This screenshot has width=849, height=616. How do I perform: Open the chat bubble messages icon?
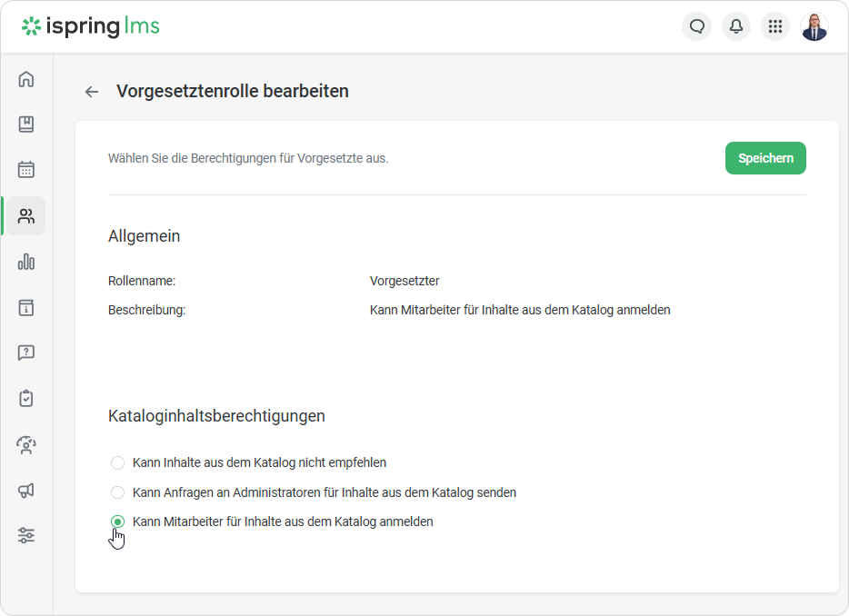tap(697, 26)
